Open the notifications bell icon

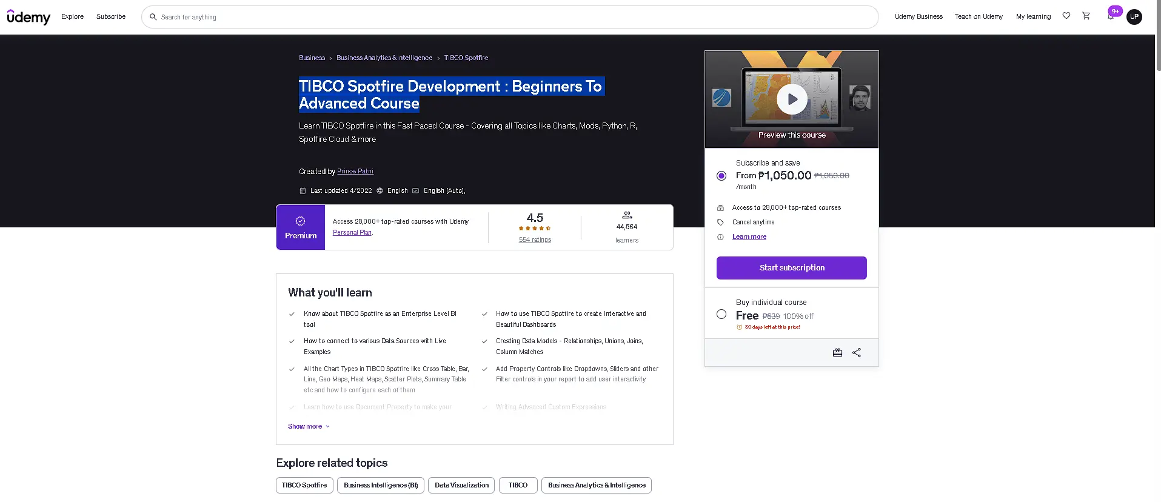coord(1110,17)
